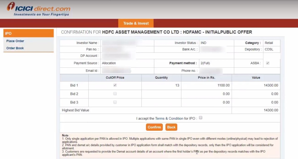Click the Value column header

256,78
